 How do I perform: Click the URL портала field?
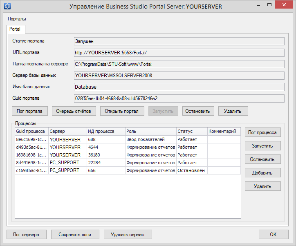click(x=179, y=52)
